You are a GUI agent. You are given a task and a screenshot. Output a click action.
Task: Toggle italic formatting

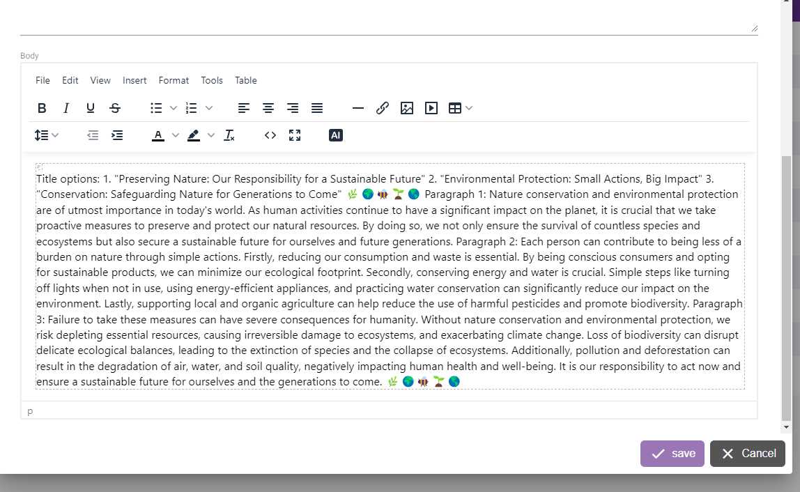[66, 108]
